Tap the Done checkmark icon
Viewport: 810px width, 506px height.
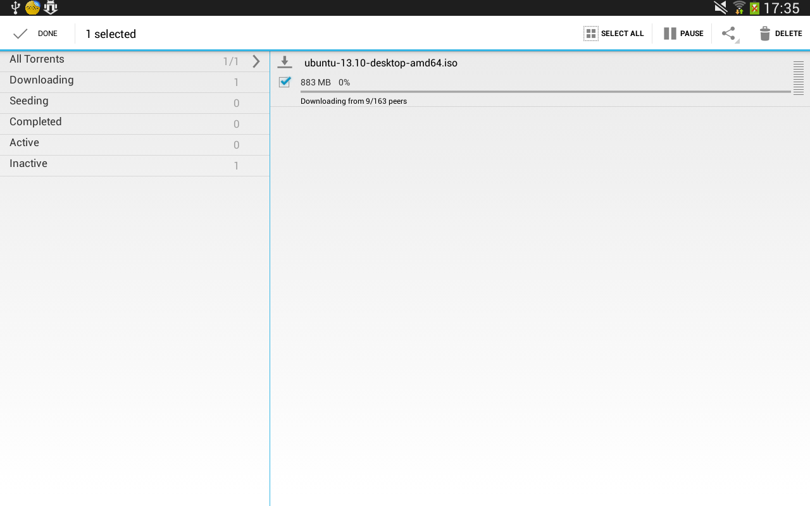[20, 34]
